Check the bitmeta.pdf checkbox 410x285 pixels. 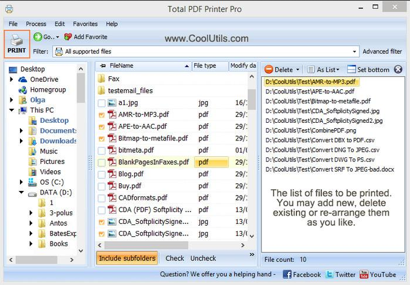click(101, 150)
